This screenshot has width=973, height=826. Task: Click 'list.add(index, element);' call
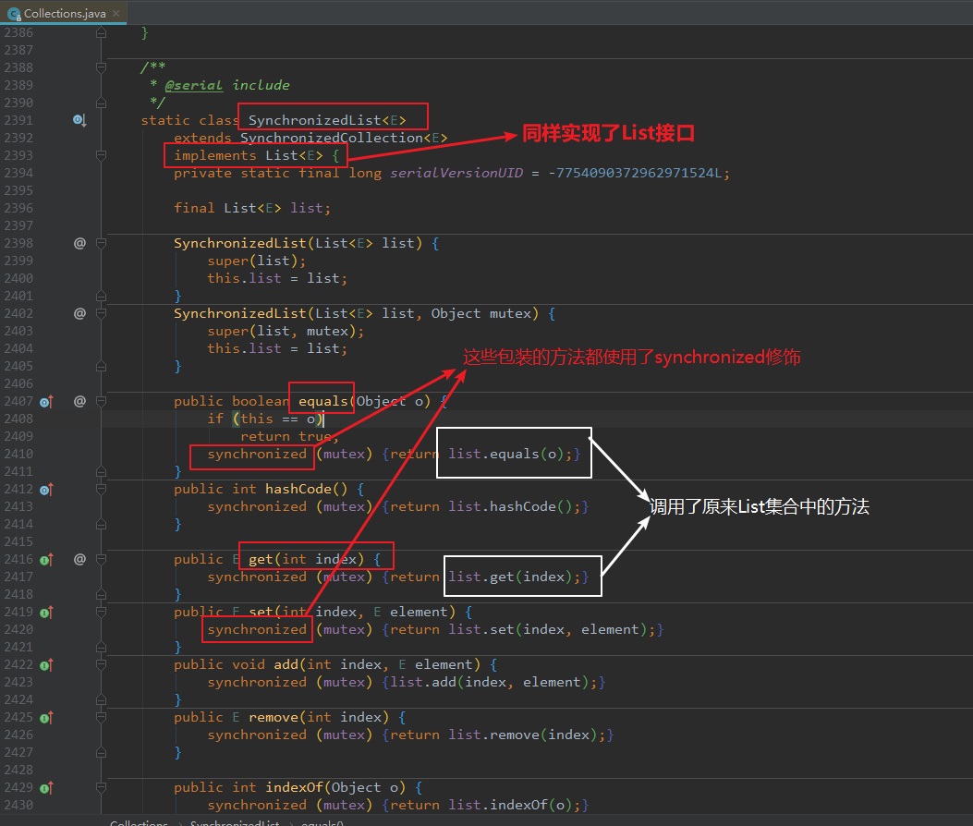click(493, 683)
